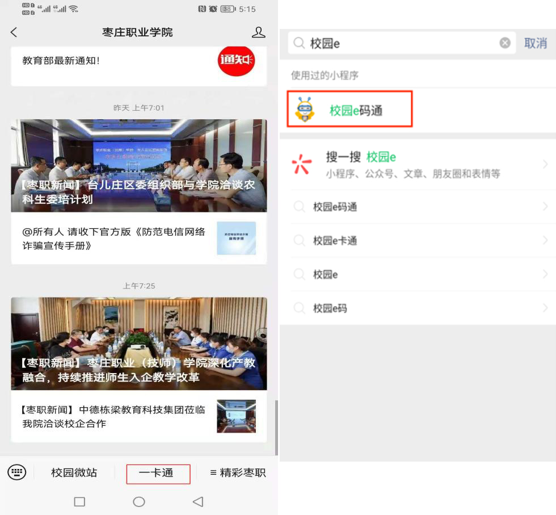This screenshot has width=556, height=515.
Task: Tap the 使用过的小程序 section label
Action: (x=325, y=76)
